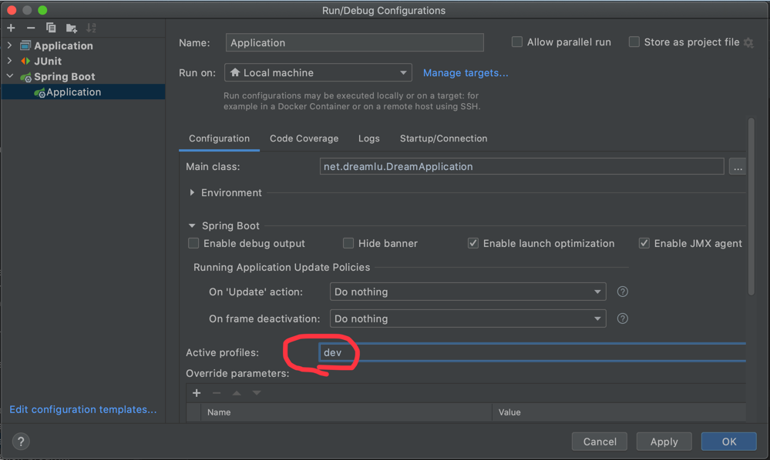770x460 pixels.
Task: Click the Cancel button
Action: tap(600, 442)
